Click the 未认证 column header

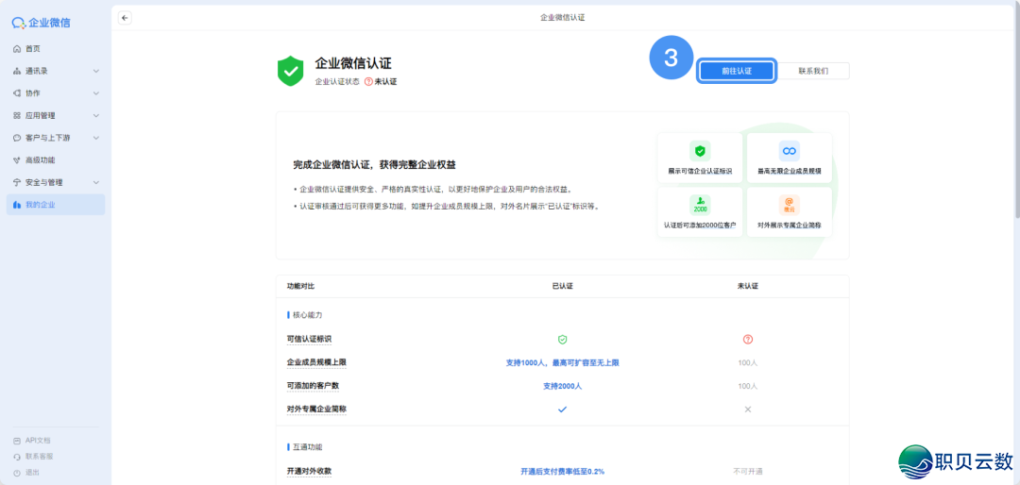coord(748,286)
